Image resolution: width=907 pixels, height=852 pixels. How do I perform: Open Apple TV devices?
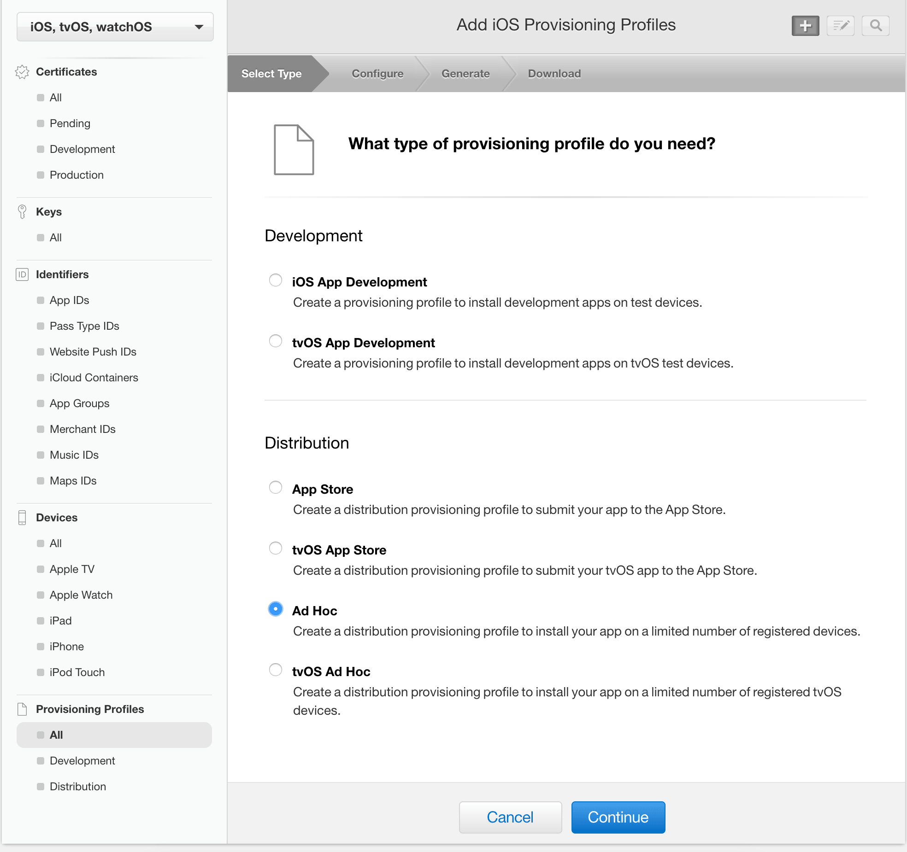72,569
